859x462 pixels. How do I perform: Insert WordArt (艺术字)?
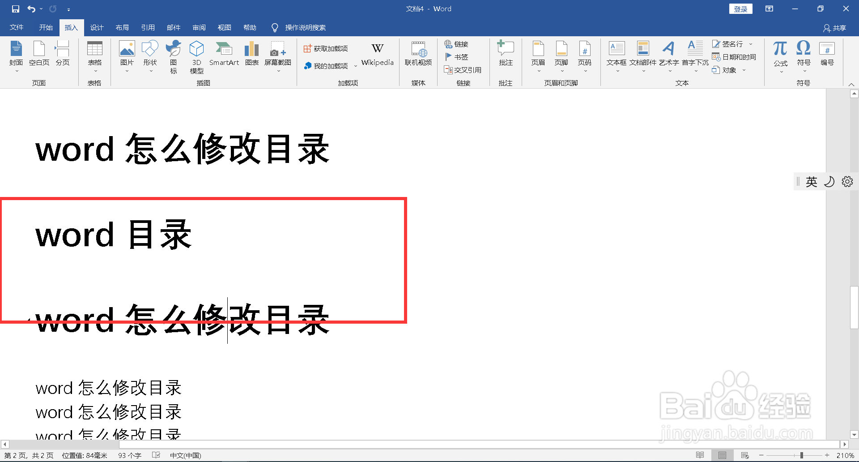669,56
